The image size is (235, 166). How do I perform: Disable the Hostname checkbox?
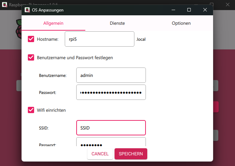point(31,39)
